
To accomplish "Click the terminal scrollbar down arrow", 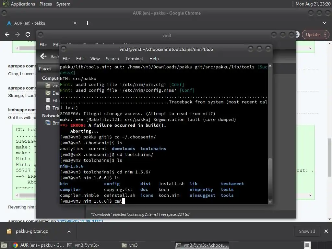I will pos(270,202).
